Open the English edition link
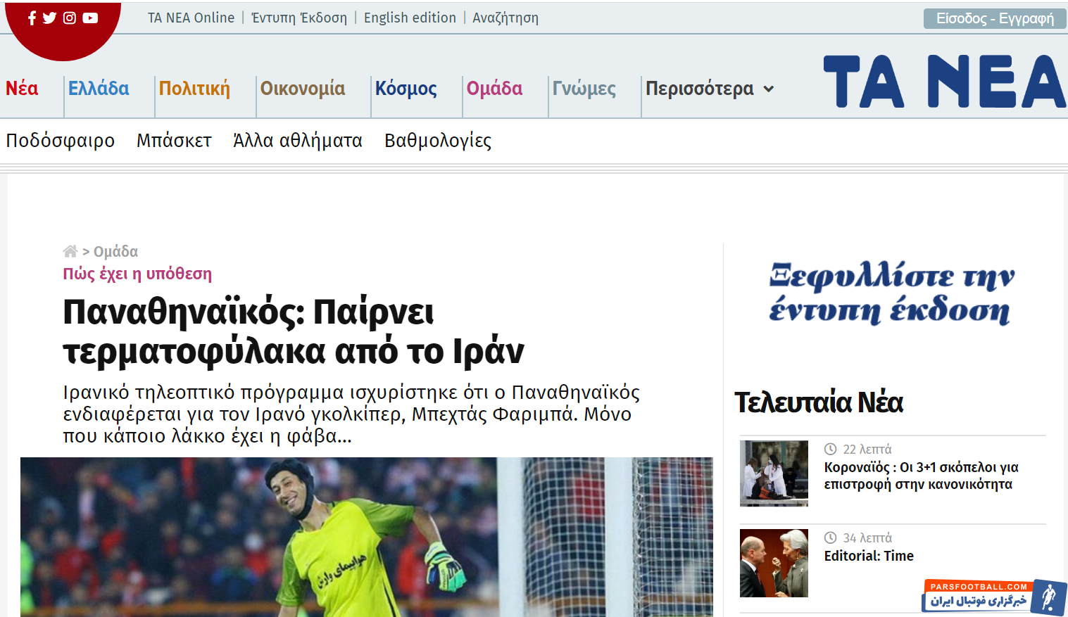Screen dimensions: 1068x617 [x=410, y=18]
